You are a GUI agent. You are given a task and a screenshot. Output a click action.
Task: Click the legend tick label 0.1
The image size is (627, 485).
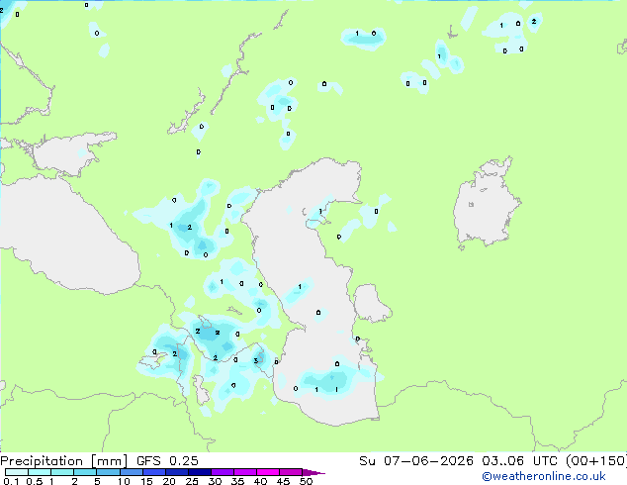pyautogui.click(x=11, y=481)
